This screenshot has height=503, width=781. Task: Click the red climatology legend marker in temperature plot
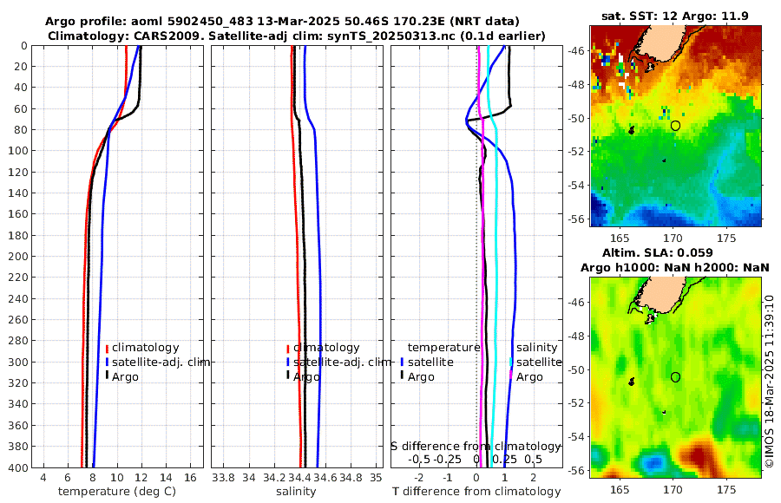coord(107,348)
